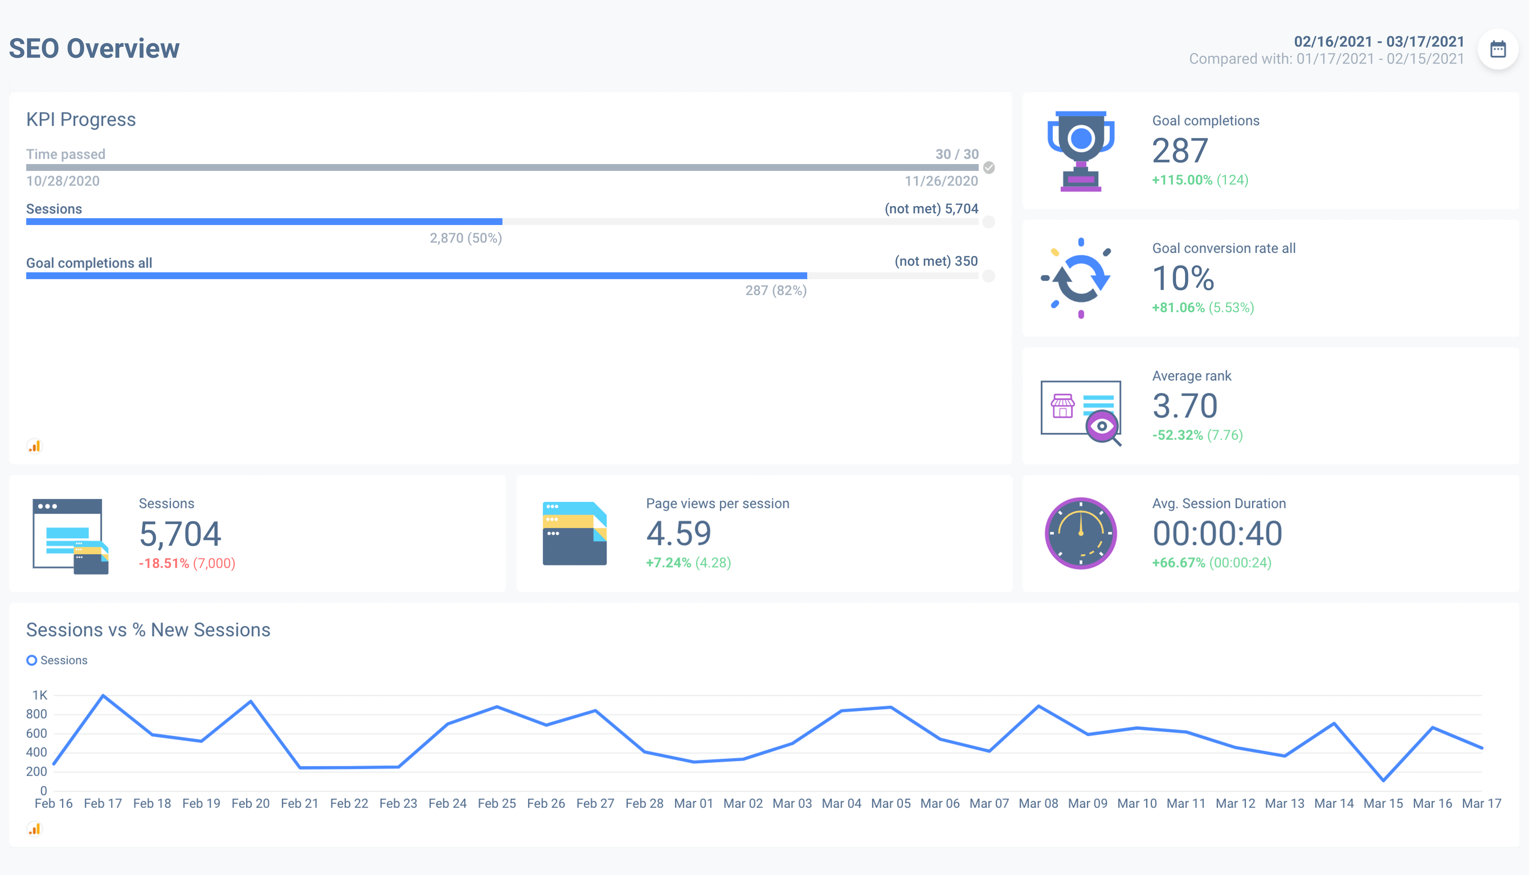1529x875 pixels.
Task: Click the Feb 17 peak point on the chart
Action: [103, 695]
